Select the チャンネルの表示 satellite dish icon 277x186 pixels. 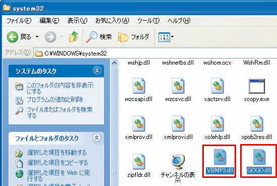(178, 162)
